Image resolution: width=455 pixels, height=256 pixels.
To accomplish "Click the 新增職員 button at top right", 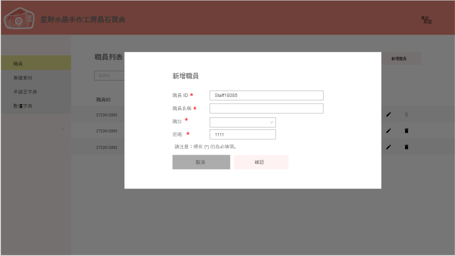I will pos(399,59).
